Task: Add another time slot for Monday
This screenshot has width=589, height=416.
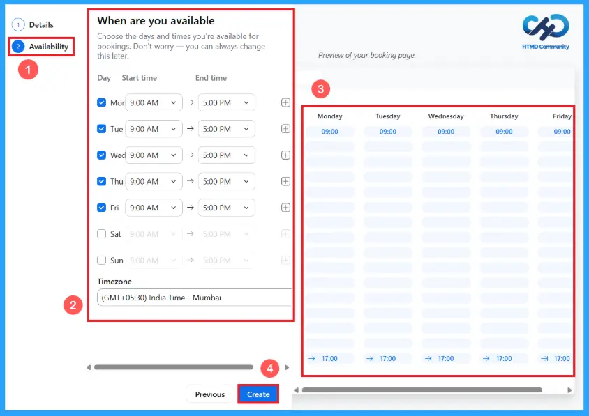Action: pyautogui.click(x=285, y=102)
